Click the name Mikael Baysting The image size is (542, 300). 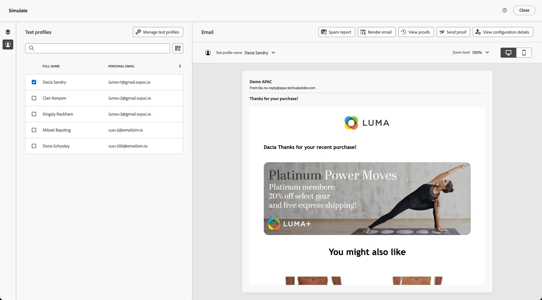pyautogui.click(x=57, y=130)
